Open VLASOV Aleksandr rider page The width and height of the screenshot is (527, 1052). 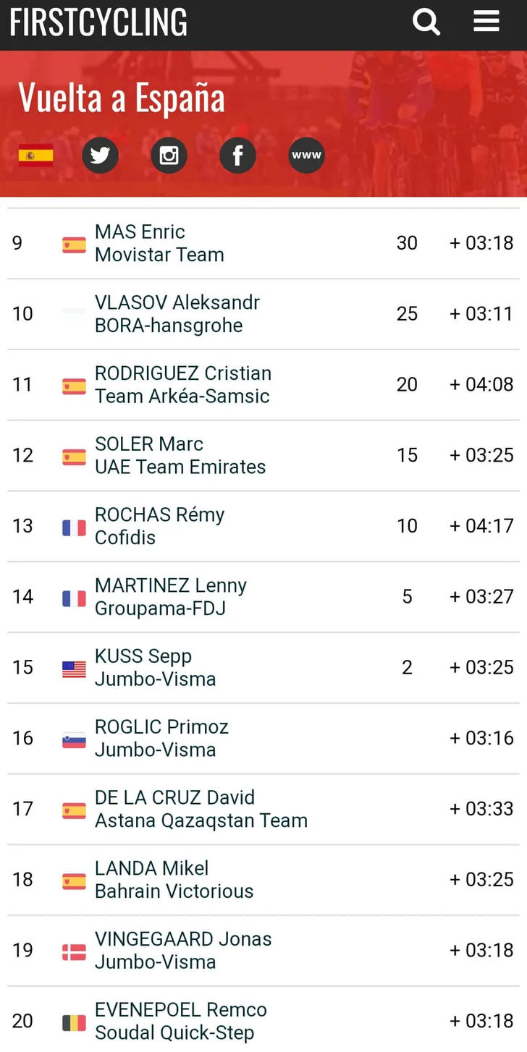point(177,302)
